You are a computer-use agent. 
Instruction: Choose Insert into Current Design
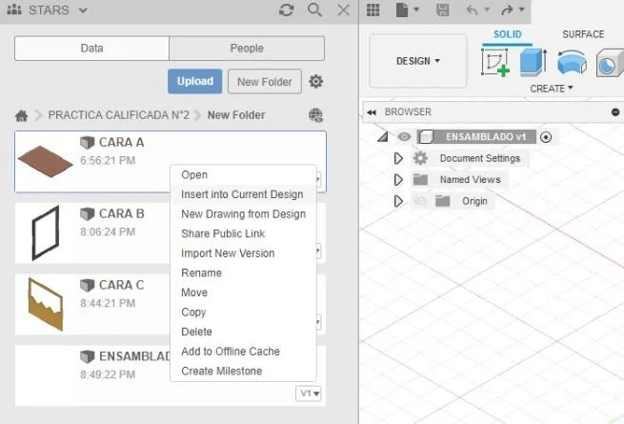click(243, 194)
